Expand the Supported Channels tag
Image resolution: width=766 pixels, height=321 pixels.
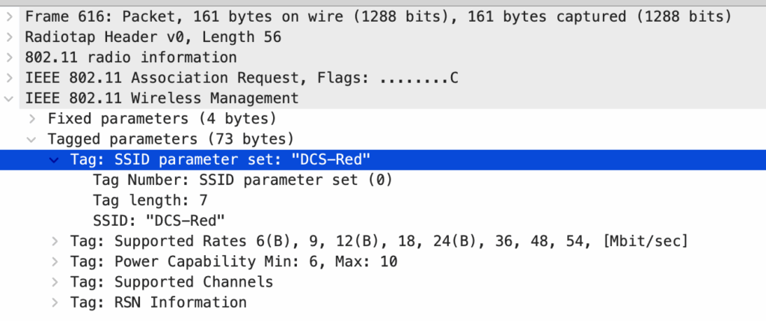pos(54,282)
